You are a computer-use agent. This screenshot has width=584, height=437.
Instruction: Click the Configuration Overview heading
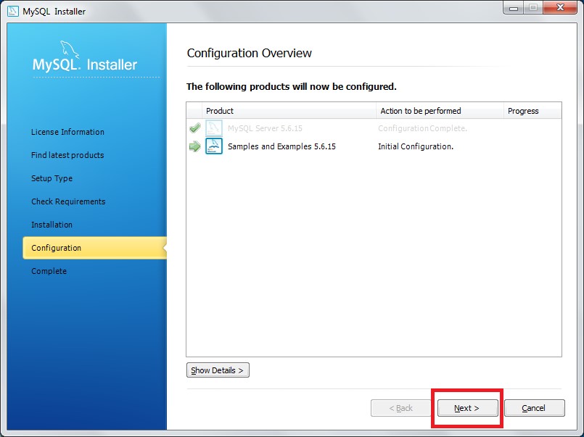(249, 53)
